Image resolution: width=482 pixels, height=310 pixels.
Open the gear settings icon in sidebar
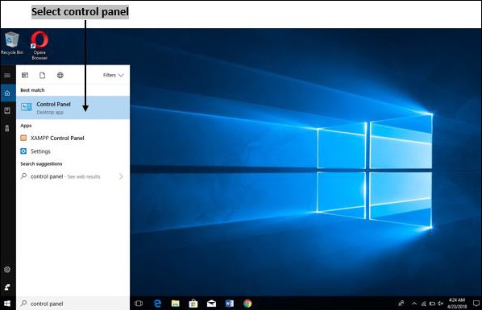(x=7, y=270)
